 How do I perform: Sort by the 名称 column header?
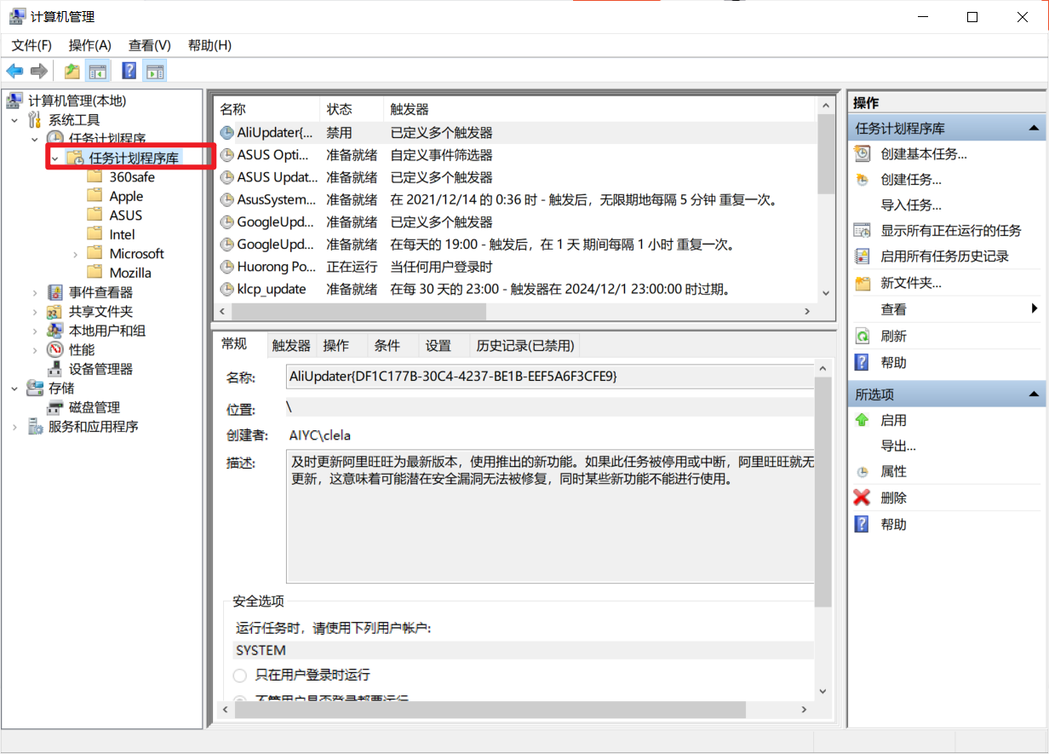(x=267, y=109)
